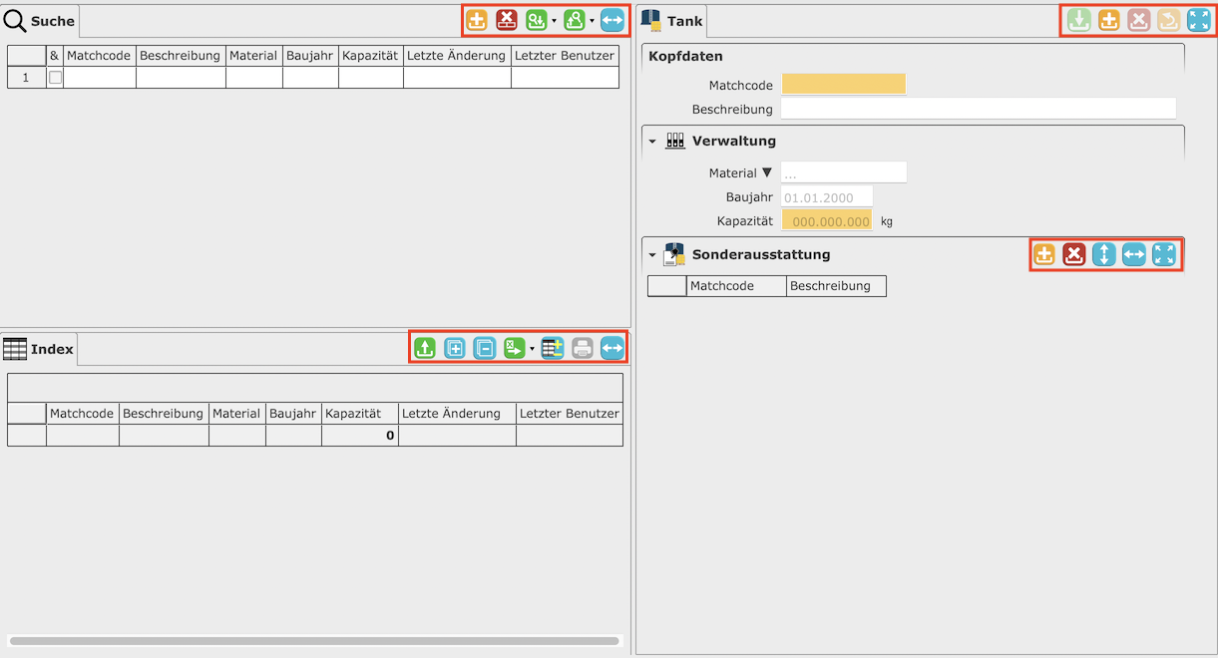
Task: Click the red delete row icon in Suche toolbar
Action: coord(507,20)
